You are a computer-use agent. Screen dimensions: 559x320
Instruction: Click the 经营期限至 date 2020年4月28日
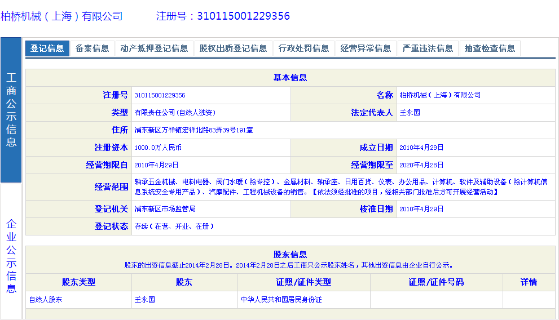(x=421, y=165)
